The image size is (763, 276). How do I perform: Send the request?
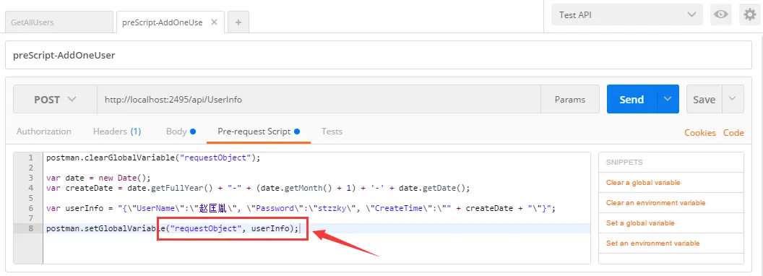(x=631, y=99)
